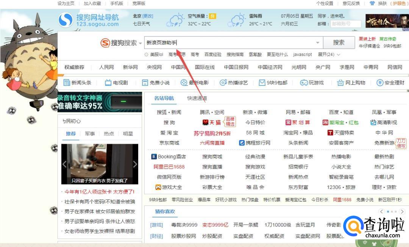Open headline 今年有1亿人领这张卡
Viewport: 409px width, 247px height.
(99, 192)
